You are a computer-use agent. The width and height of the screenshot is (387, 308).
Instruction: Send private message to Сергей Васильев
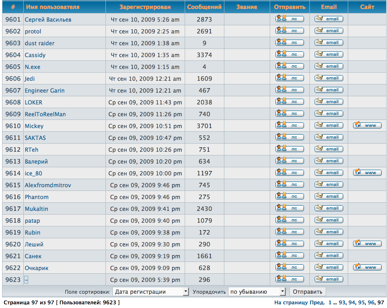tap(289, 19)
